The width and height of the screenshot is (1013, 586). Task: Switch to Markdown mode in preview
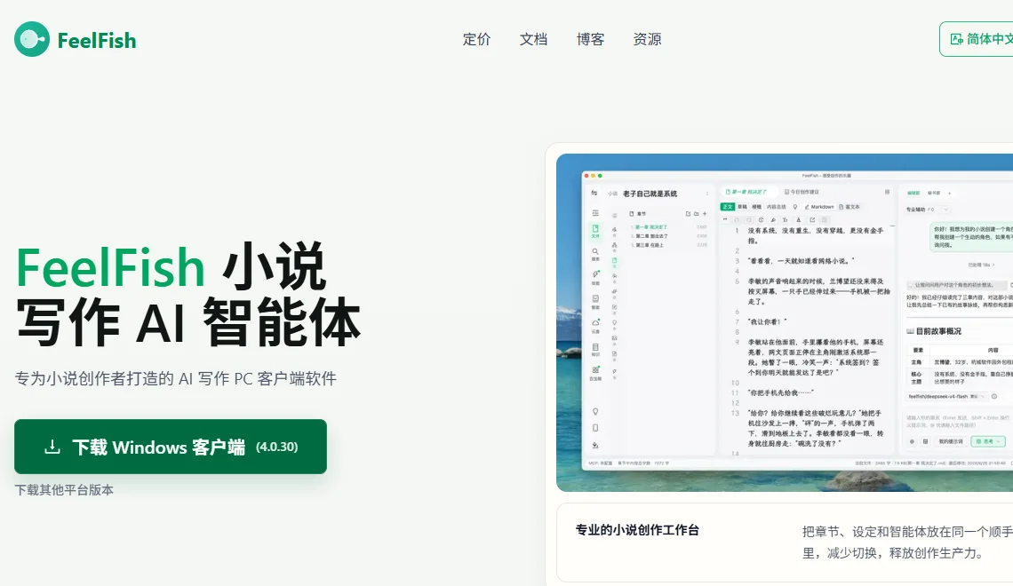[x=819, y=207]
